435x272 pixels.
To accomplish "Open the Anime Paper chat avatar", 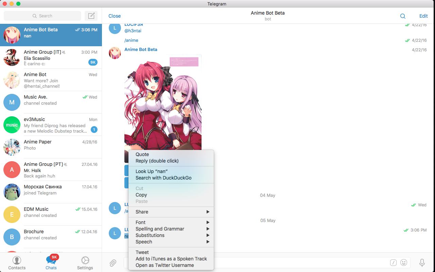I will [12, 147].
